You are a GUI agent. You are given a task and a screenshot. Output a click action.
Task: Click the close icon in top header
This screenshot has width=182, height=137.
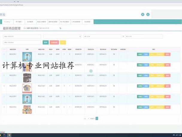click(x=143, y=14)
